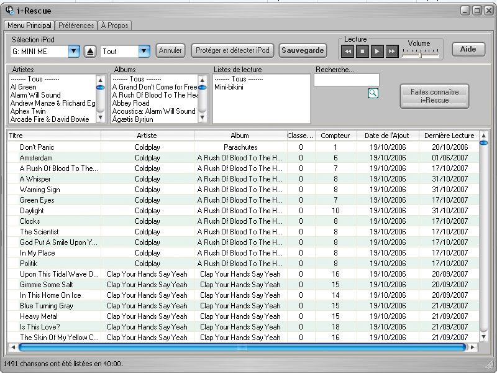Click Protéger et détecter iPod button
The height and width of the screenshot is (373, 497).
coord(232,50)
